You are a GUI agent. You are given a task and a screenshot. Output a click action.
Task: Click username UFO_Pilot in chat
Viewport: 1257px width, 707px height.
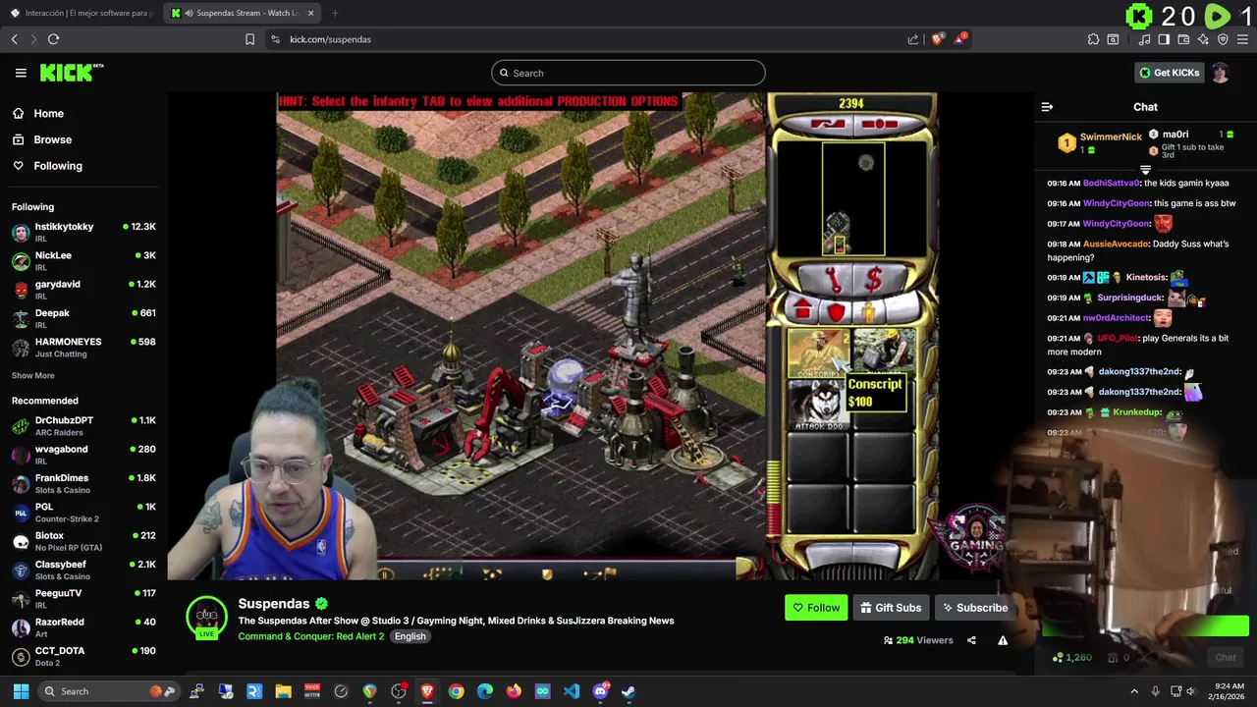pyautogui.click(x=1118, y=338)
